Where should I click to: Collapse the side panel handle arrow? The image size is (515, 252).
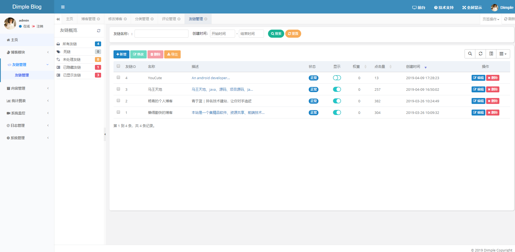105,134
